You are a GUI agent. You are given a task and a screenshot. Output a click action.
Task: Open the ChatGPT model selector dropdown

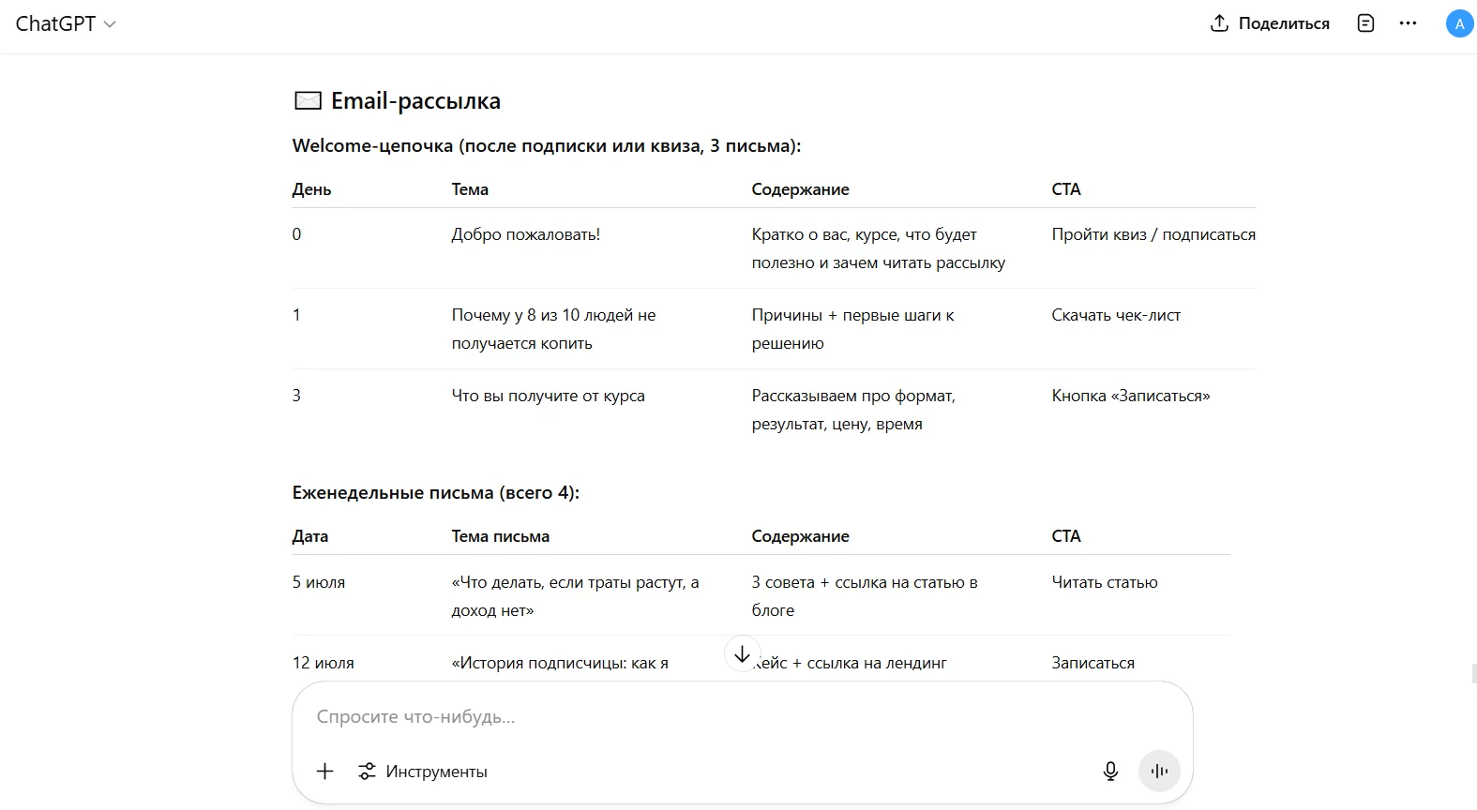[x=66, y=23]
